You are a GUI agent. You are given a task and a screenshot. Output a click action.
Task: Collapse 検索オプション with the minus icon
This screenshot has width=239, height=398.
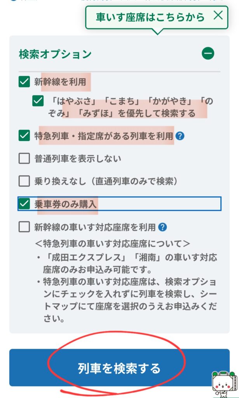(208, 53)
